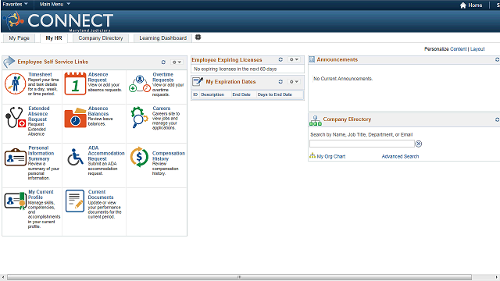Go to the Learning Dashboard tab

pyautogui.click(x=163, y=38)
